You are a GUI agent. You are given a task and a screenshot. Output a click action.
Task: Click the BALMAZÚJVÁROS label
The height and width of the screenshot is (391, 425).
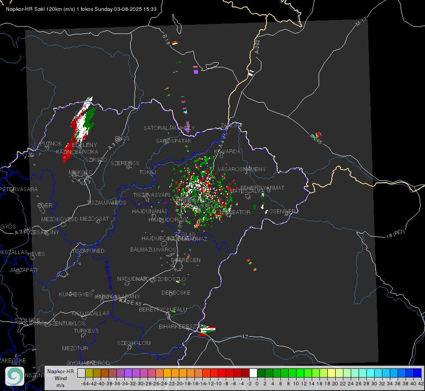[x=153, y=250]
